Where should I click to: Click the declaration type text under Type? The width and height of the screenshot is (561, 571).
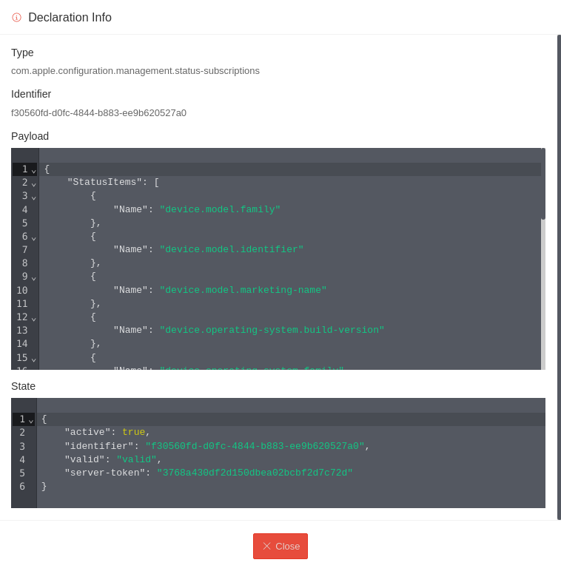tap(135, 71)
